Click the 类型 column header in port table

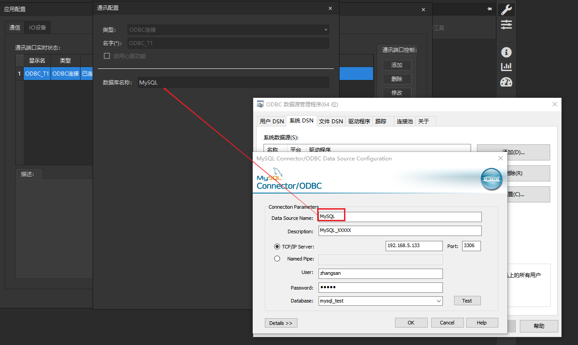[x=65, y=61]
